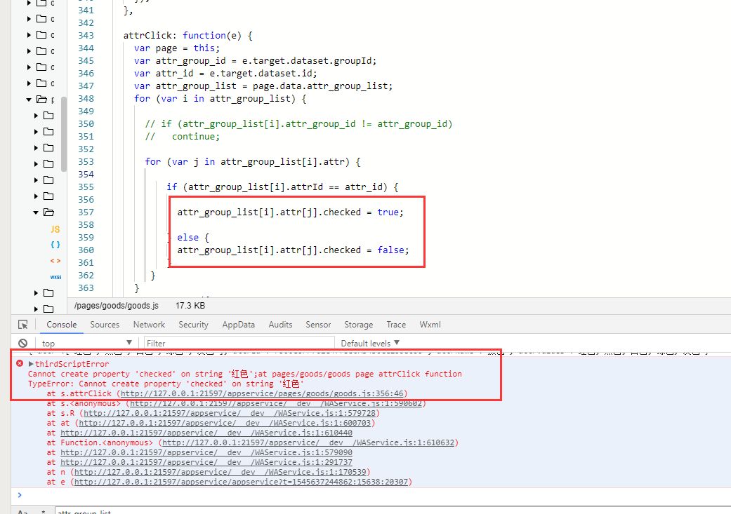The width and height of the screenshot is (731, 514).
Task: Focus the console Filter input
Action: pyautogui.click(x=239, y=343)
